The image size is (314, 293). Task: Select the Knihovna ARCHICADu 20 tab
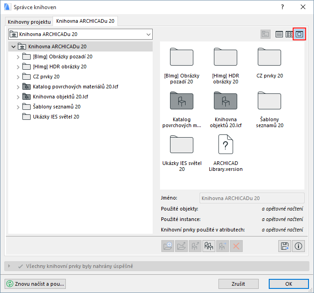point(85,21)
